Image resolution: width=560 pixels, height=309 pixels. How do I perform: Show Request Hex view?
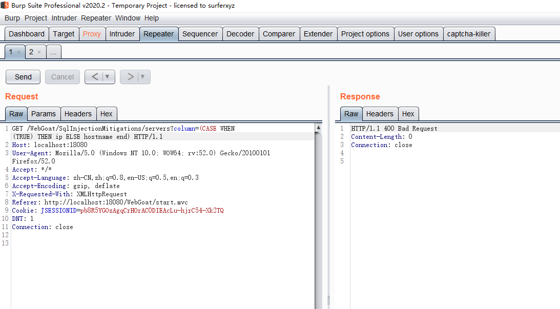pos(107,114)
